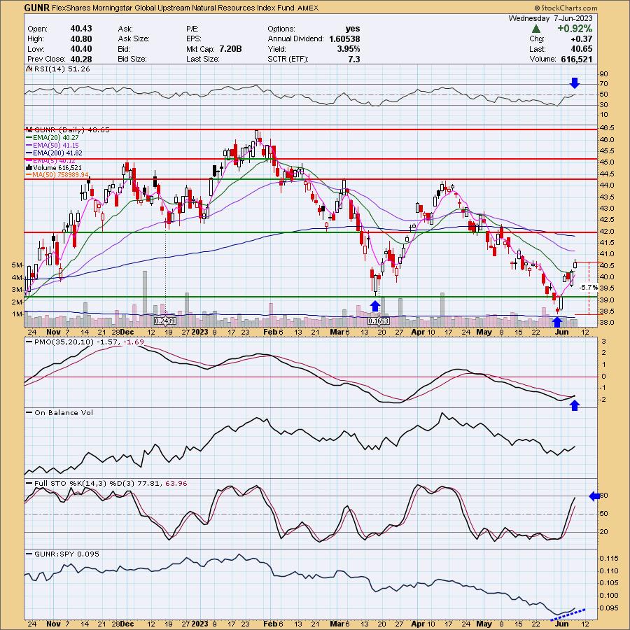Select the Prev Close value 40.28
The height and width of the screenshot is (630, 630).
tap(81, 59)
